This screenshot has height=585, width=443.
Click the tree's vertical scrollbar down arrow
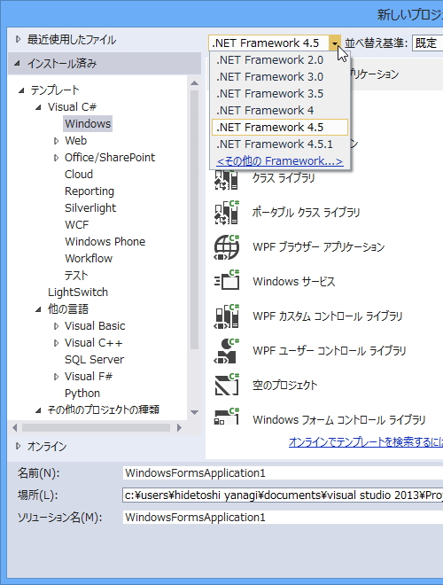coord(194,412)
